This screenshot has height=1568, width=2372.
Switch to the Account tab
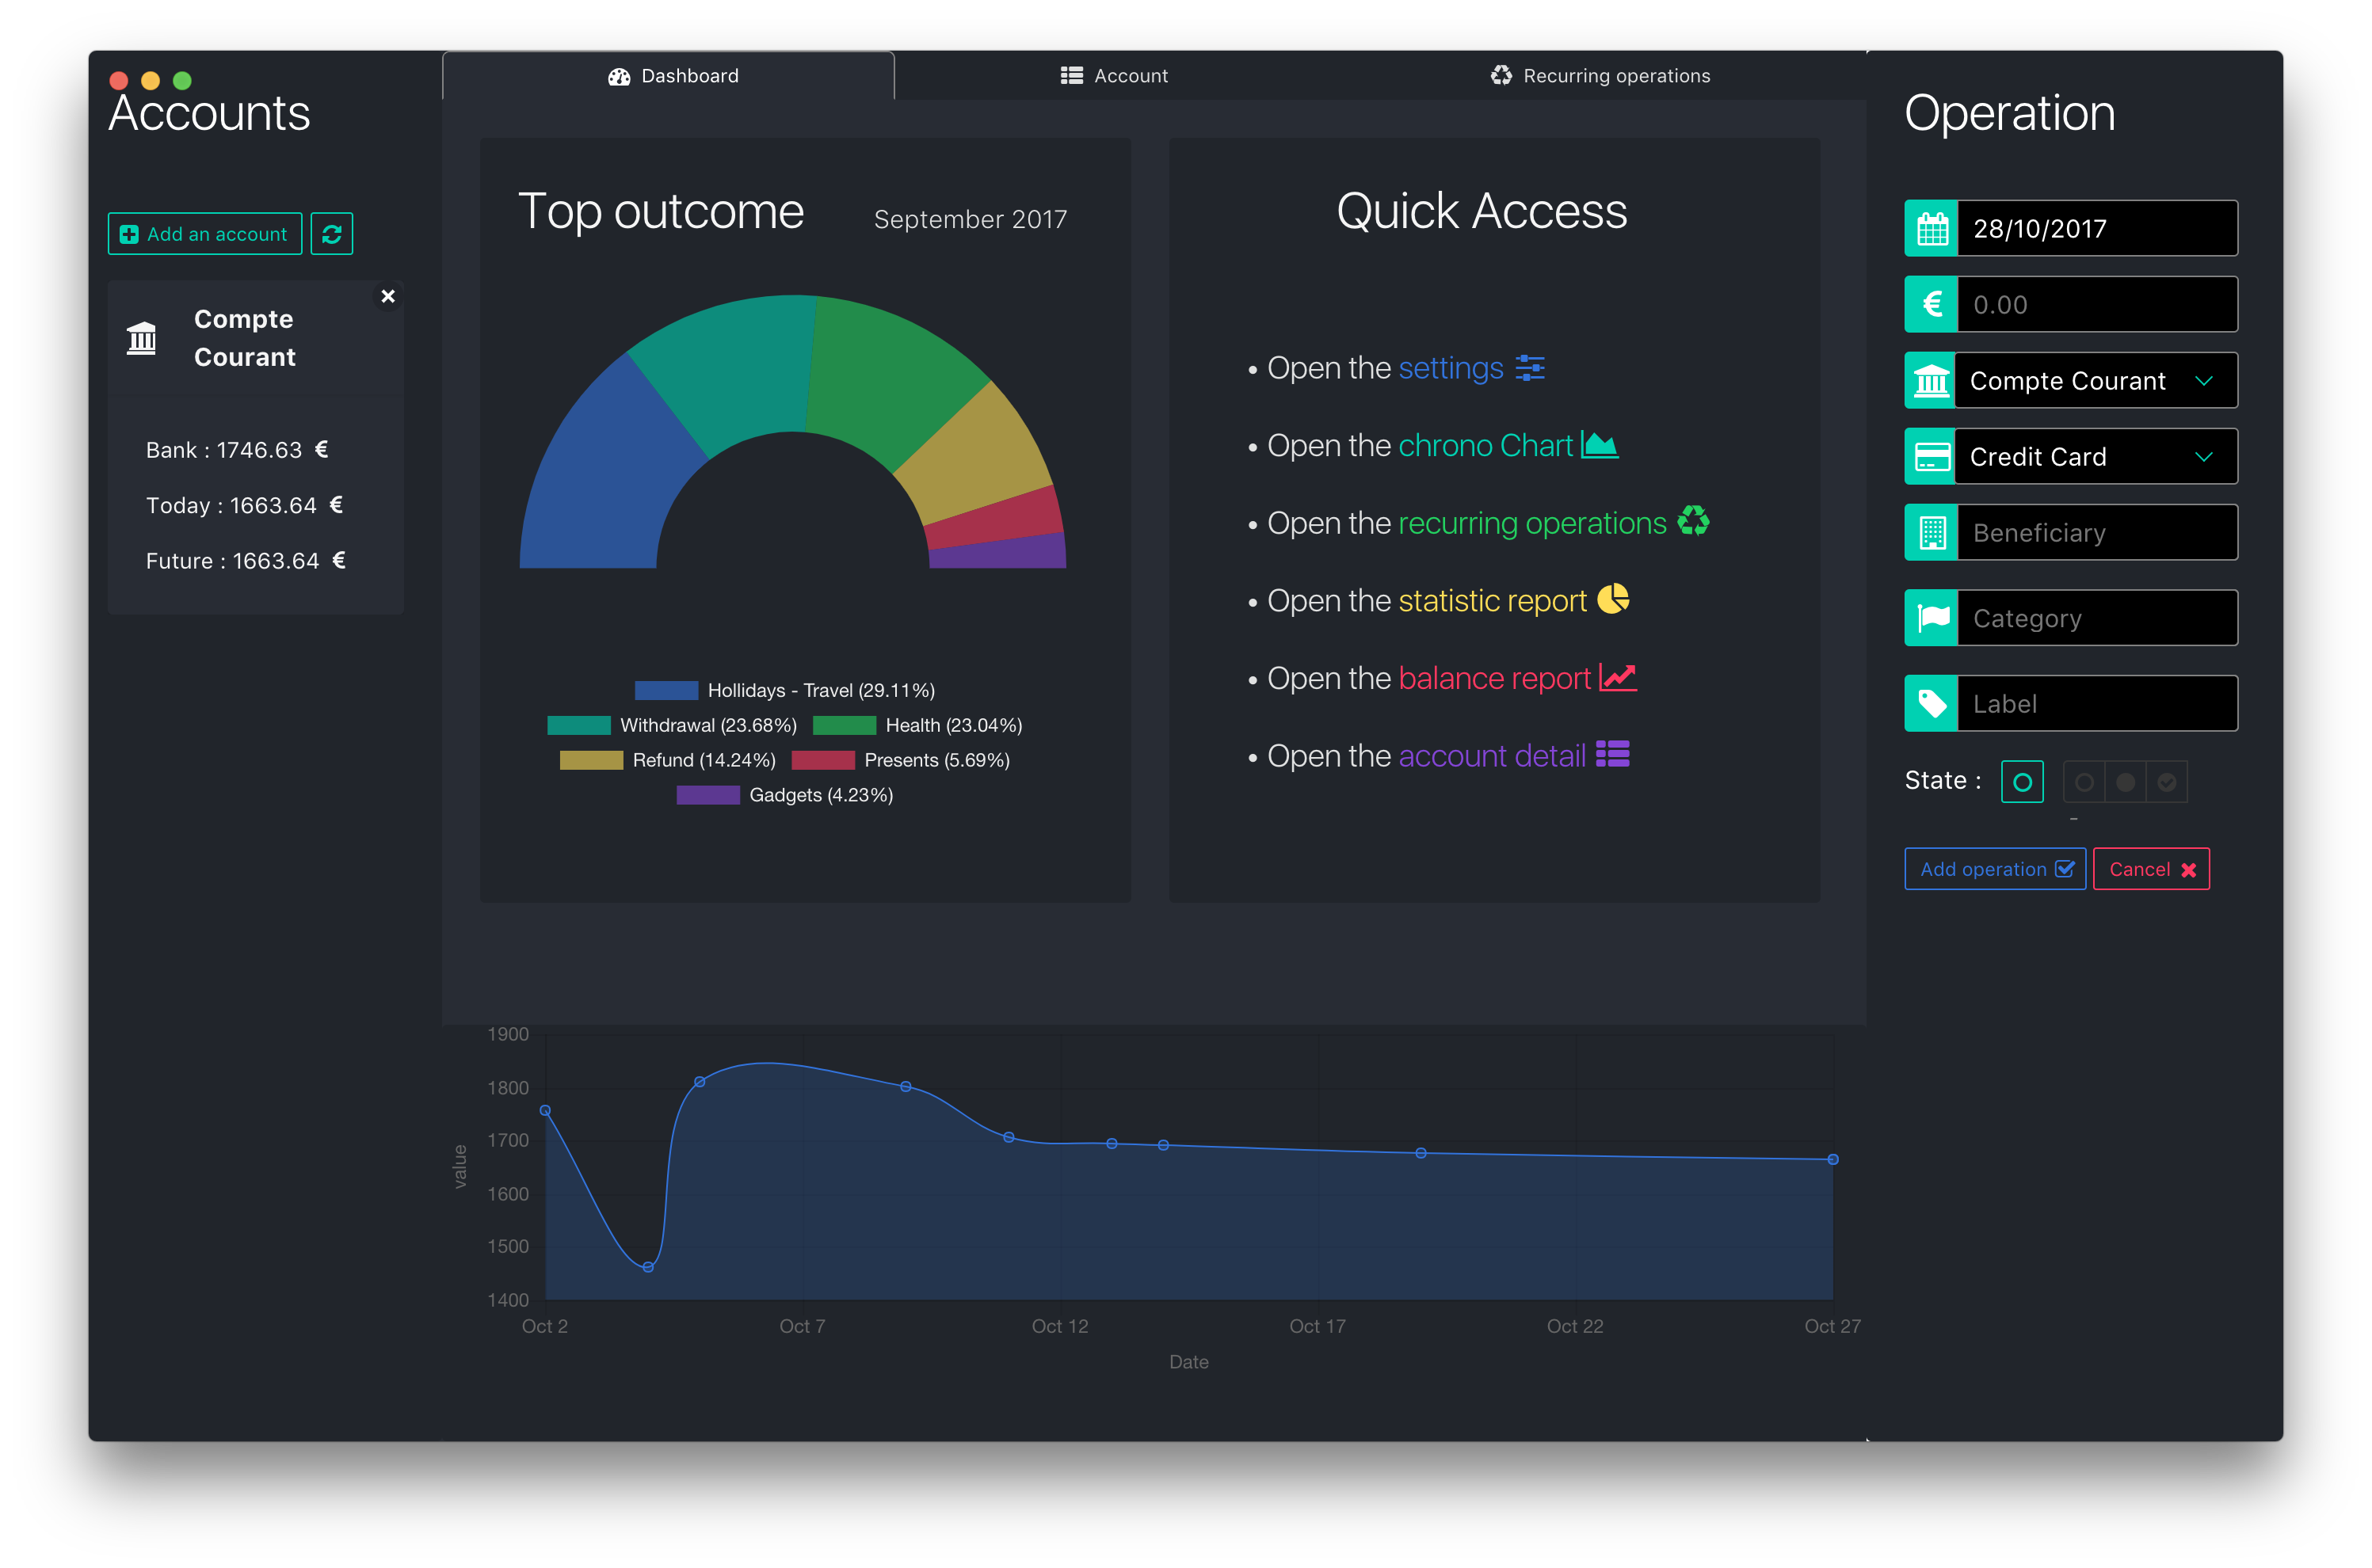[1113, 76]
